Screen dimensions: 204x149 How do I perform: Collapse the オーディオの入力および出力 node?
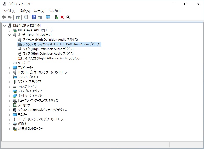[x=9, y=35]
